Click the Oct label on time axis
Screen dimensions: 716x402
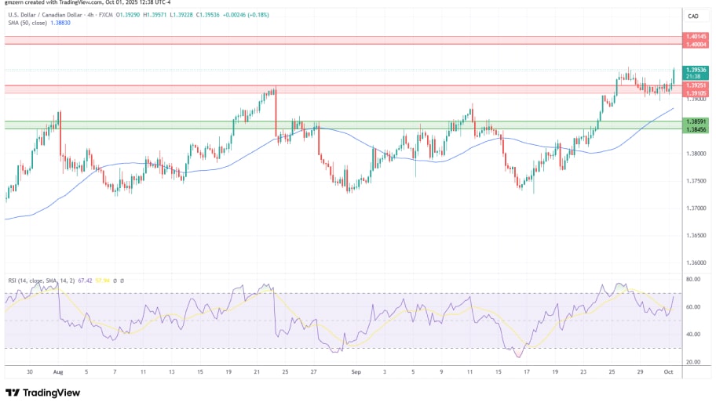pos(667,375)
